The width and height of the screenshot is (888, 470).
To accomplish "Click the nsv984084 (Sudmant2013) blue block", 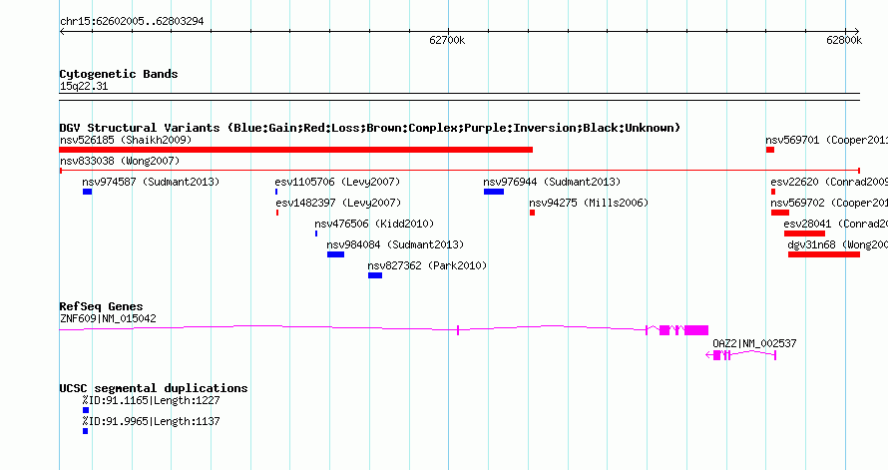I will (335, 254).
